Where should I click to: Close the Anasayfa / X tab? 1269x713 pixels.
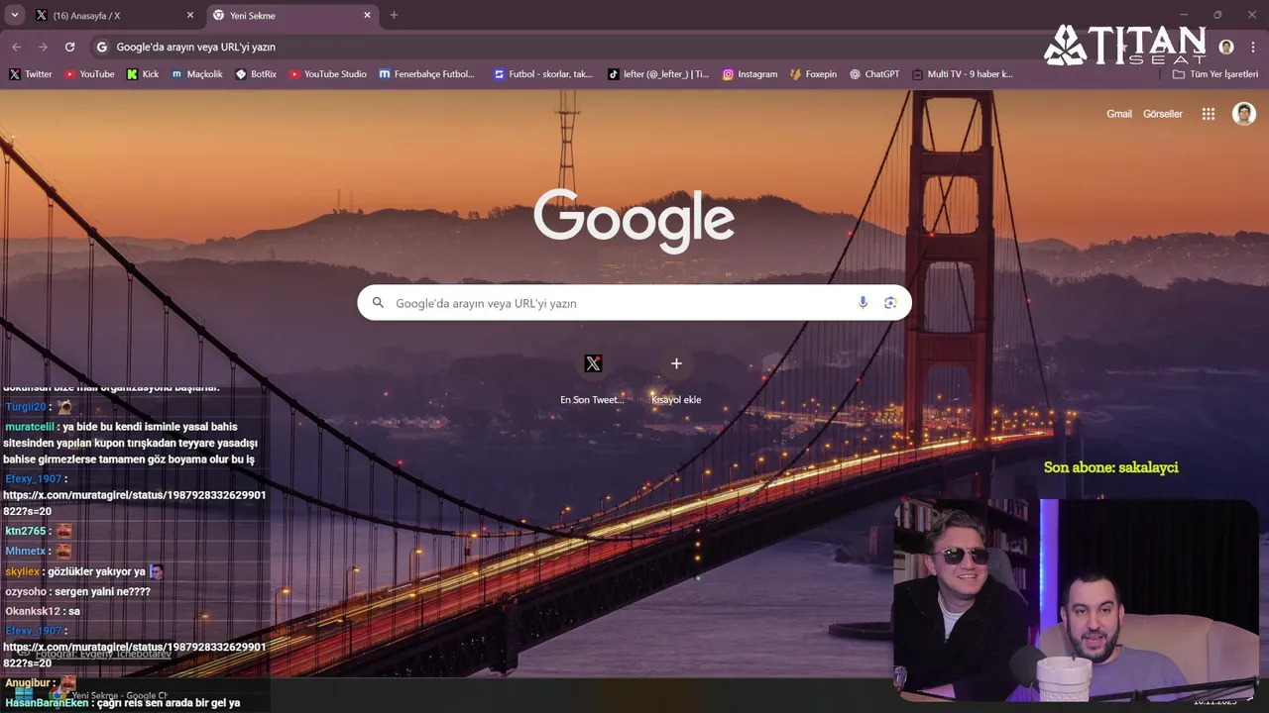[190, 15]
